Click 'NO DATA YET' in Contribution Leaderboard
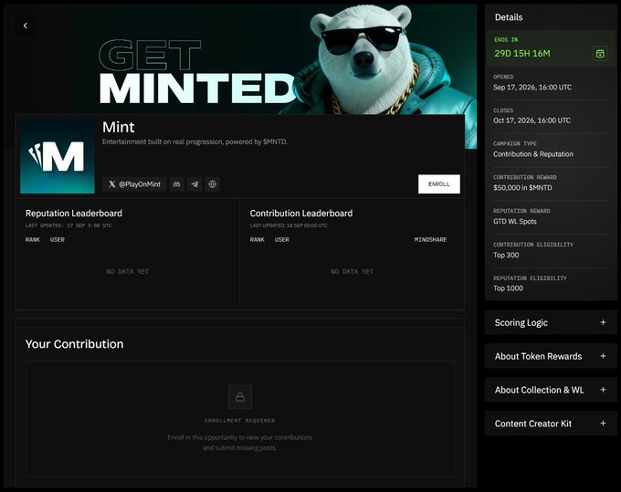Screen dimensions: 621x492 coord(353,271)
